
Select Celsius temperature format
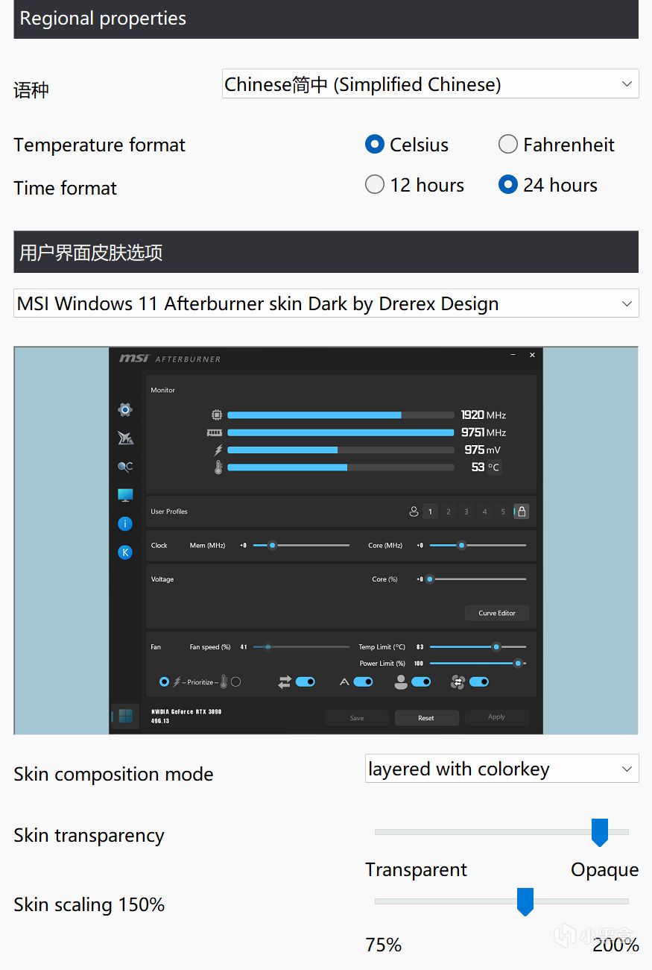(375, 144)
